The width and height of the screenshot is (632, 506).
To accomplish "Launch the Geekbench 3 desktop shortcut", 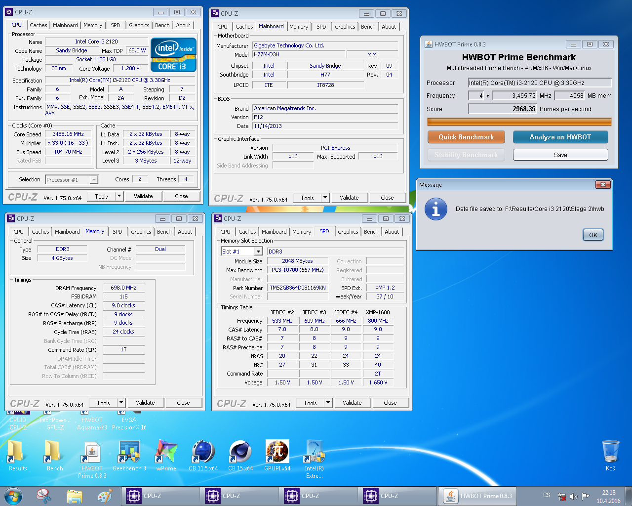I will (129, 456).
